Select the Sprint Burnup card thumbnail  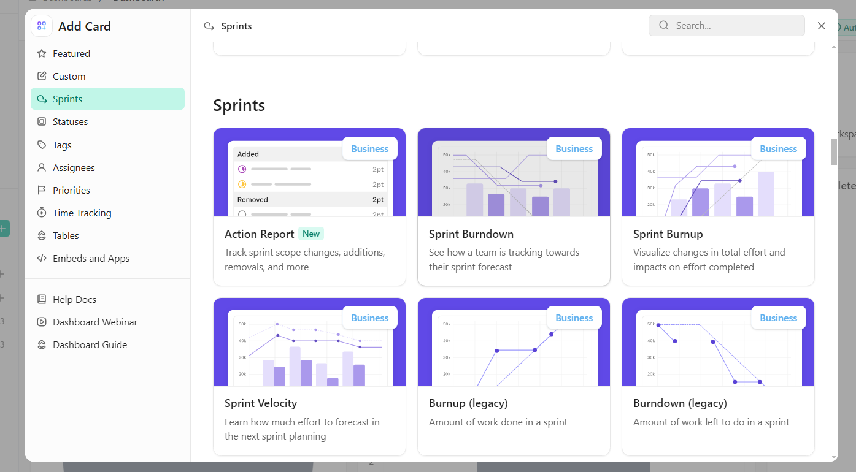coord(718,172)
